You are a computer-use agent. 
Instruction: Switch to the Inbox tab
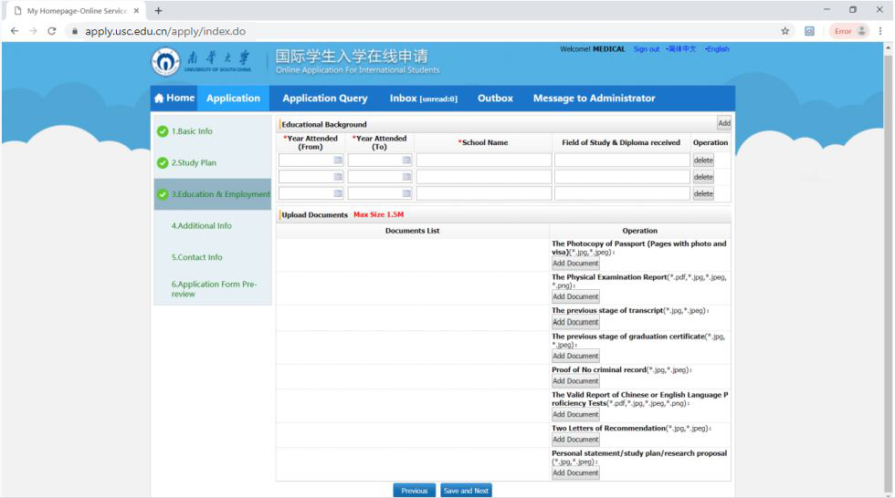coord(423,99)
